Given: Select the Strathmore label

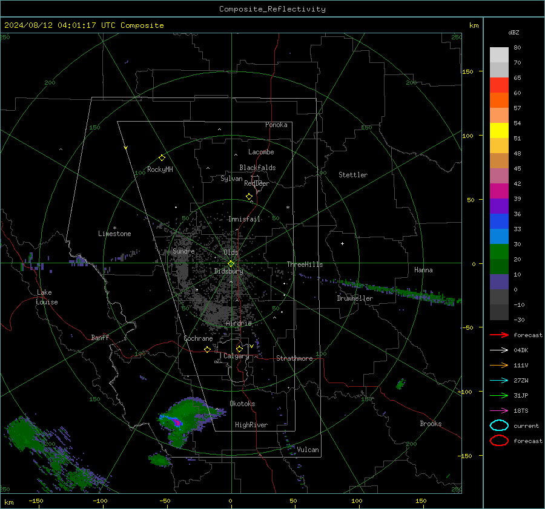Looking at the screenshot, I should point(294,358).
